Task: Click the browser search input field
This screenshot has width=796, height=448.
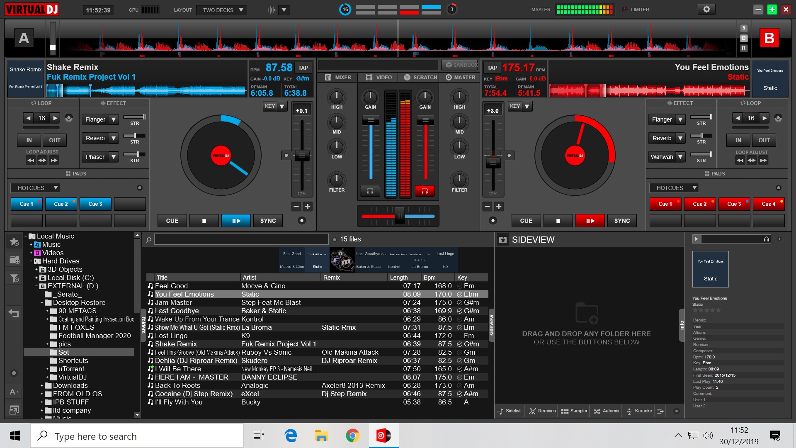Action: pos(241,239)
